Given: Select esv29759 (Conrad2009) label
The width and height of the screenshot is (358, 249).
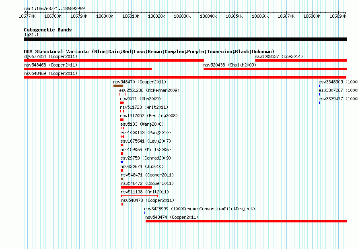Looking at the screenshot, I should pyautogui.click(x=146, y=158).
